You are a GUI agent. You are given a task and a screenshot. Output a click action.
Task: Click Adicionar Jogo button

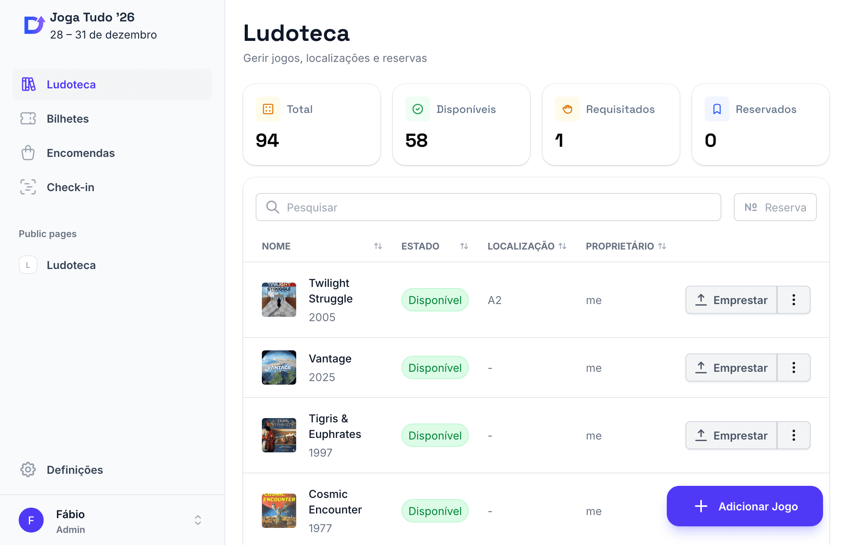pyautogui.click(x=745, y=506)
